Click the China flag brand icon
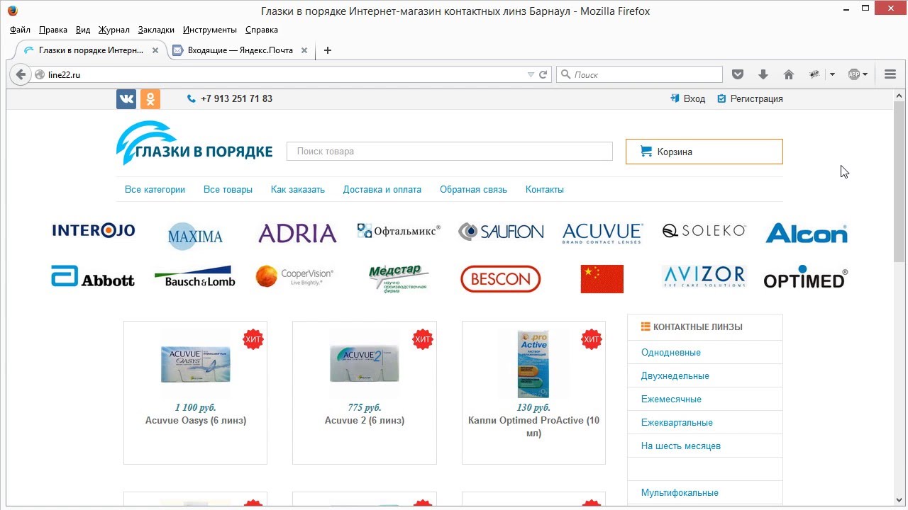908x510 pixels. pyautogui.click(x=602, y=279)
